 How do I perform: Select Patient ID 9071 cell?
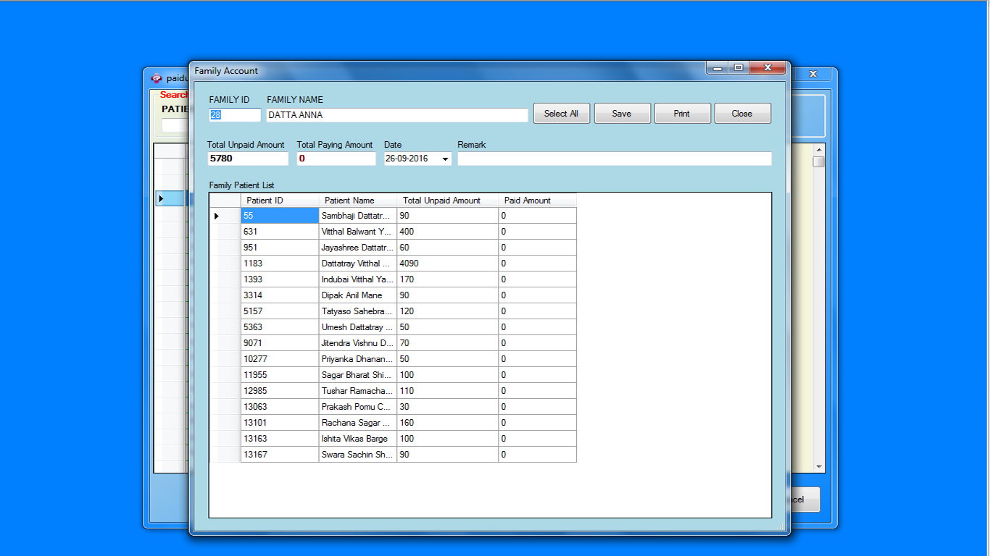(280, 343)
